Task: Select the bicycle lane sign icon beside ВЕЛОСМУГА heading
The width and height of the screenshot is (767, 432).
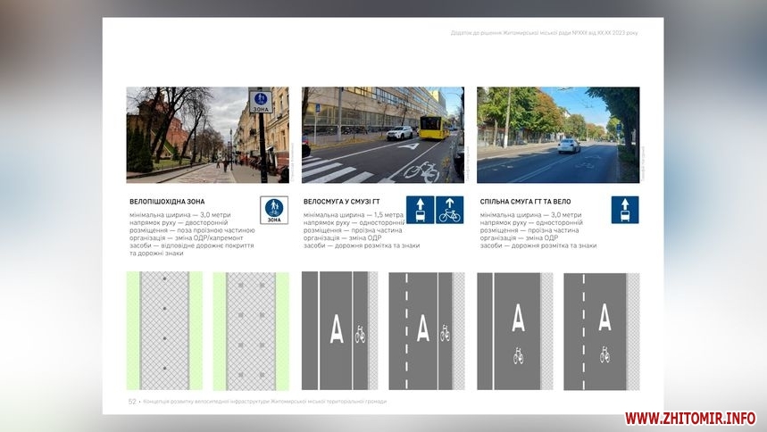Action: pos(450,210)
